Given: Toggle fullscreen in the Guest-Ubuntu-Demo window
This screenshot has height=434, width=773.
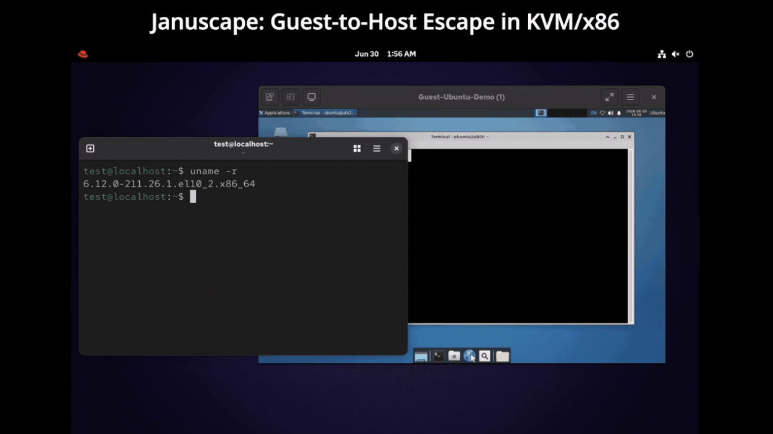Looking at the screenshot, I should click(610, 97).
